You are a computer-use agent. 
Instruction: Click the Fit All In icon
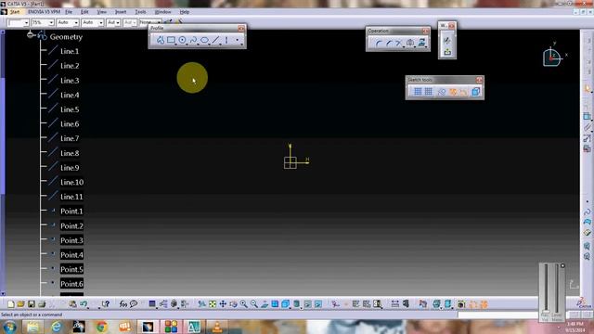click(213, 304)
